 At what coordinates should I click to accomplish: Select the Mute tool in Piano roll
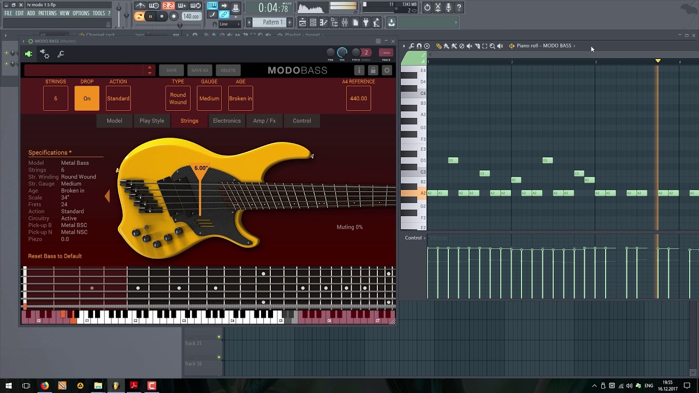point(469,46)
